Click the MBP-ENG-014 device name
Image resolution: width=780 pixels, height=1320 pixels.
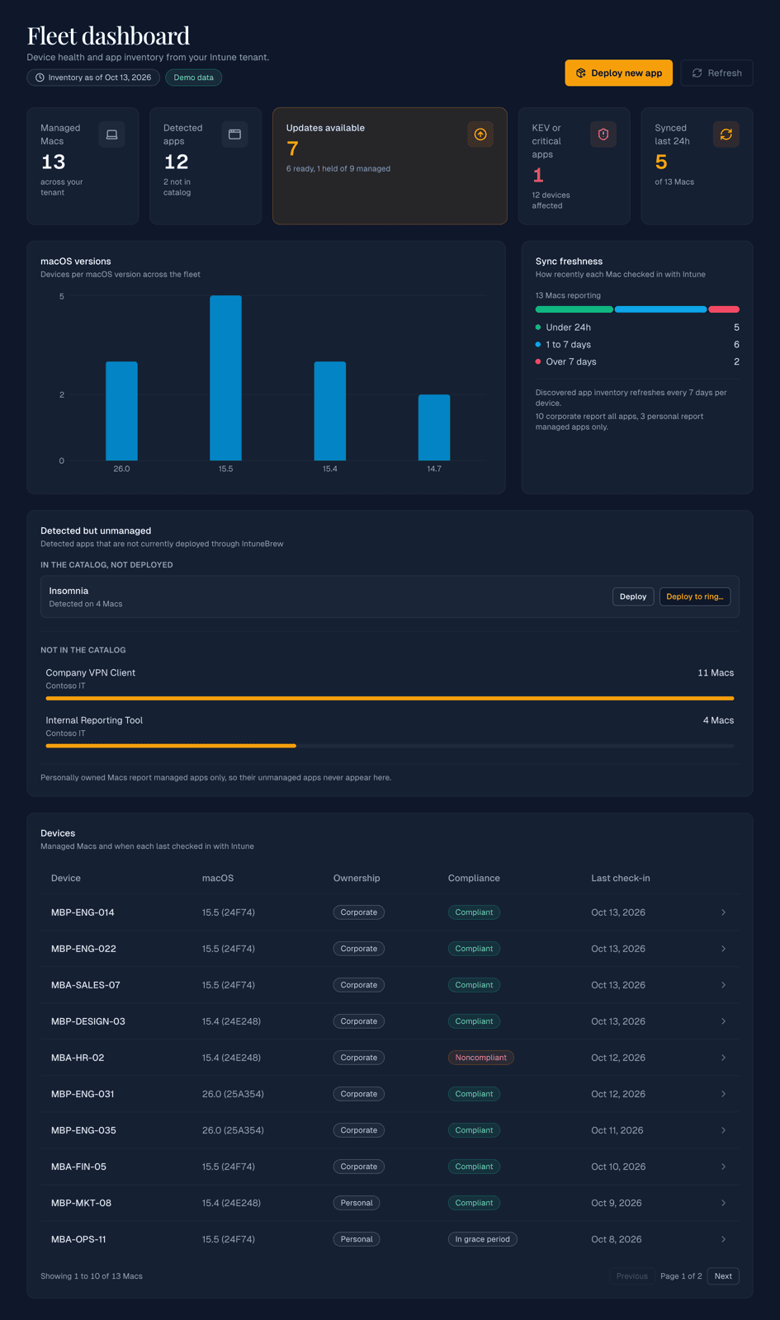point(83,912)
